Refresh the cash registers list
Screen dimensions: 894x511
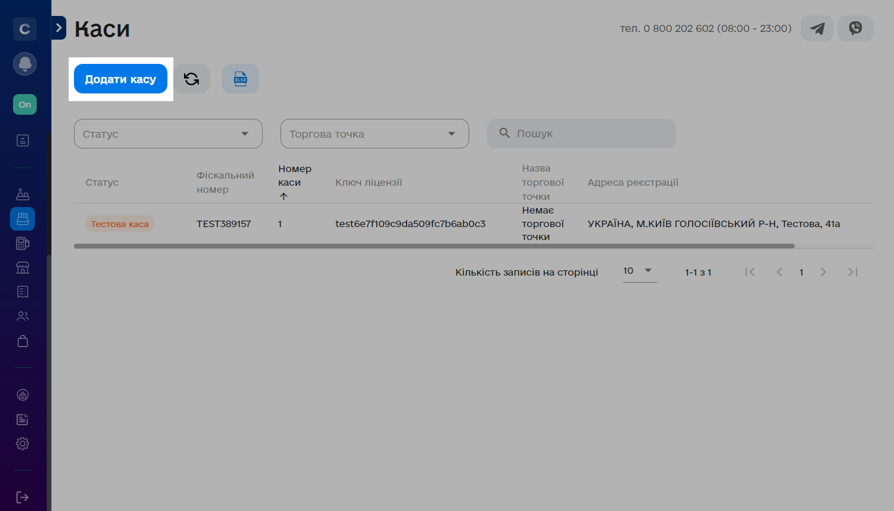(192, 79)
